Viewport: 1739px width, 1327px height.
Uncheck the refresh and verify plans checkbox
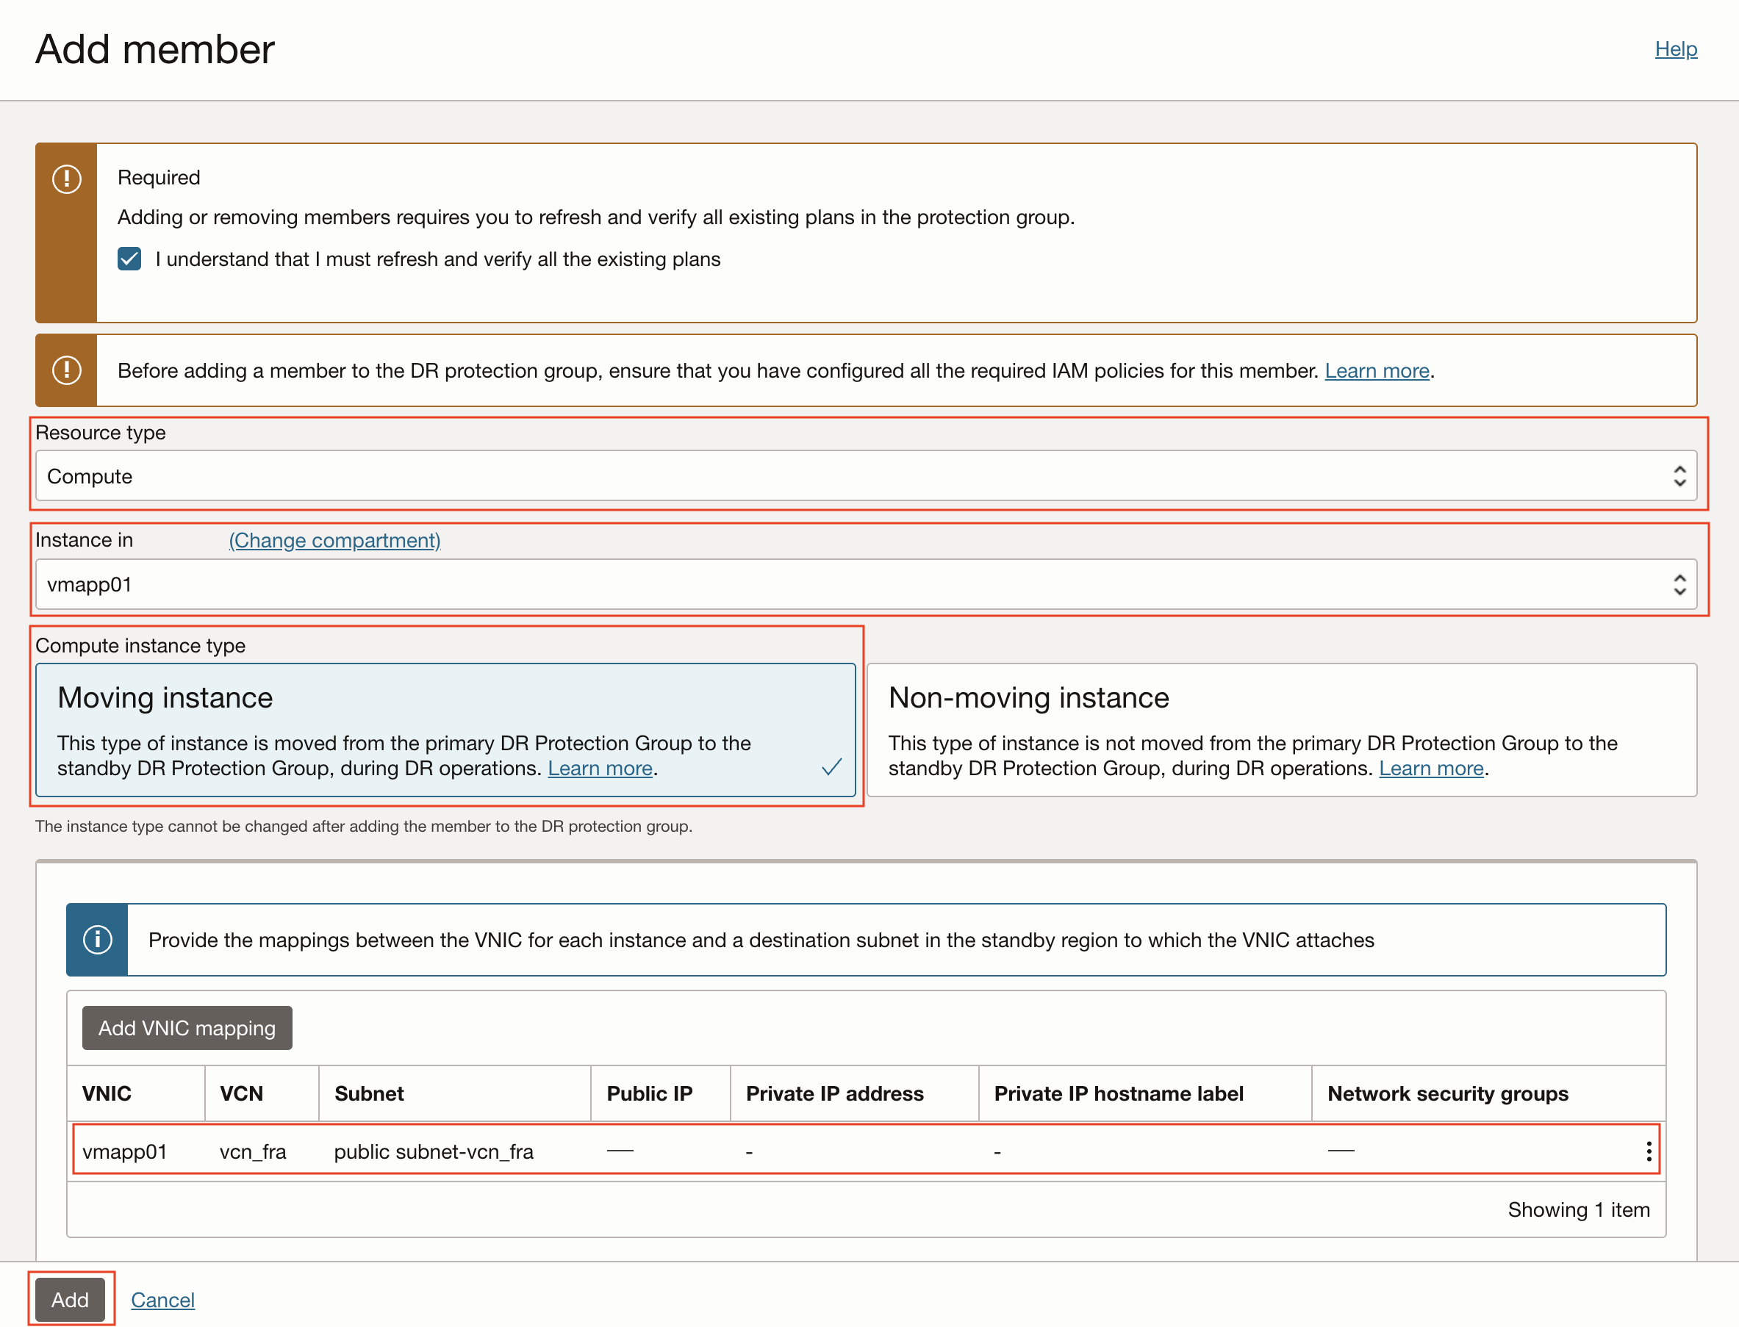[129, 259]
